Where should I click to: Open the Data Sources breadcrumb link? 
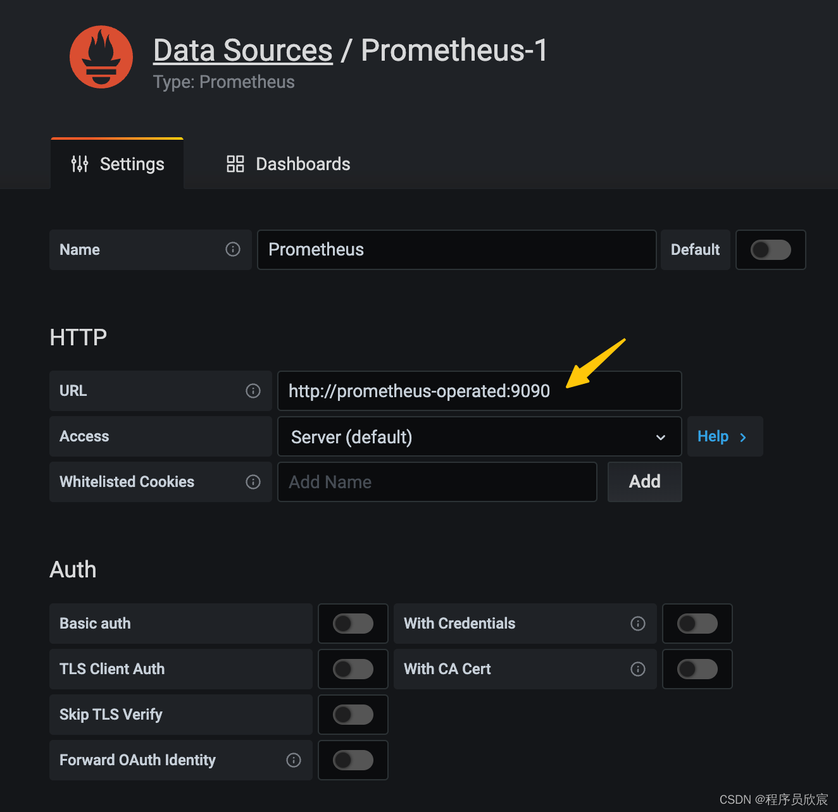pyautogui.click(x=243, y=51)
